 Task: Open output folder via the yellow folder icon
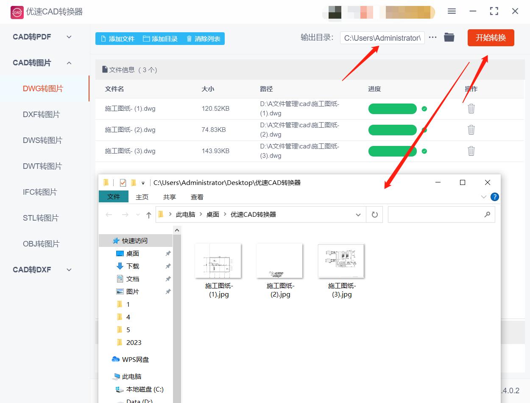pyautogui.click(x=449, y=37)
